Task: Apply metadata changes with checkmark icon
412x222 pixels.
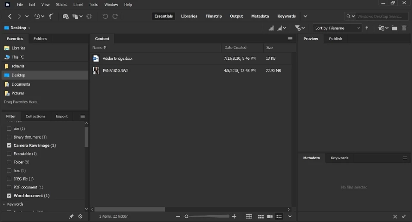Action: 404,216
